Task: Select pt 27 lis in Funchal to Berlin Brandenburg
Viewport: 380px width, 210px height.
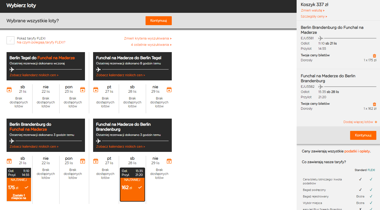Action: click(x=105, y=168)
